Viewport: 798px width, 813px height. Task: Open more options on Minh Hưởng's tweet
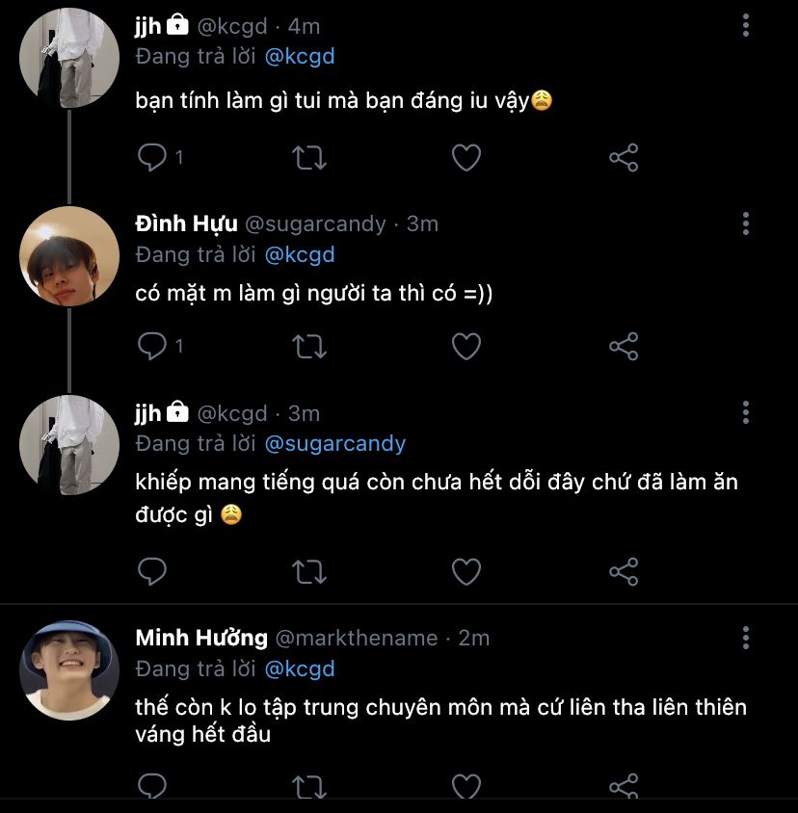746,638
